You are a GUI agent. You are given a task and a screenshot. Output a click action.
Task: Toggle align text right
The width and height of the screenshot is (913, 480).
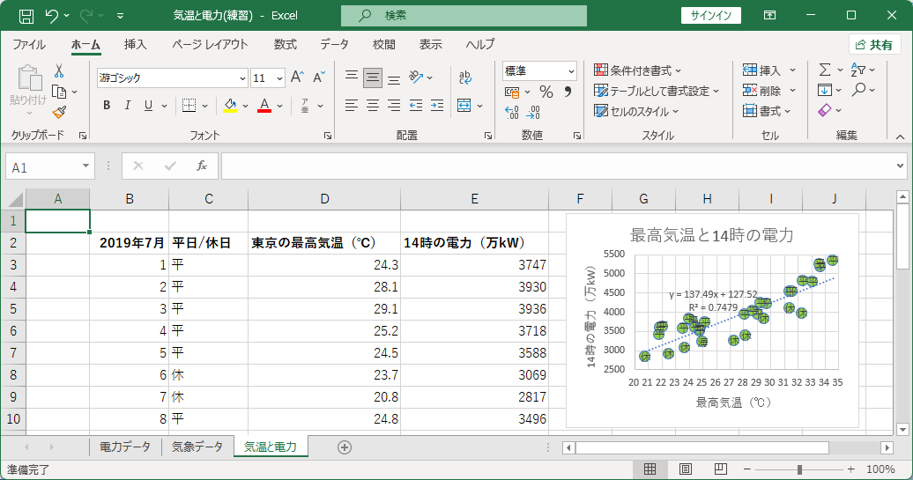(x=394, y=106)
